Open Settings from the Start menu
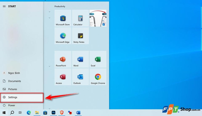This screenshot has width=202, height=116. pos(21,97)
